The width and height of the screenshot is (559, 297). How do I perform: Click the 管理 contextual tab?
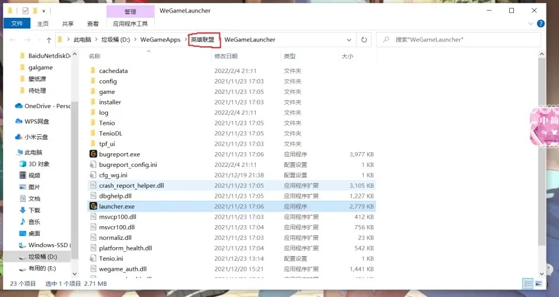pos(130,11)
